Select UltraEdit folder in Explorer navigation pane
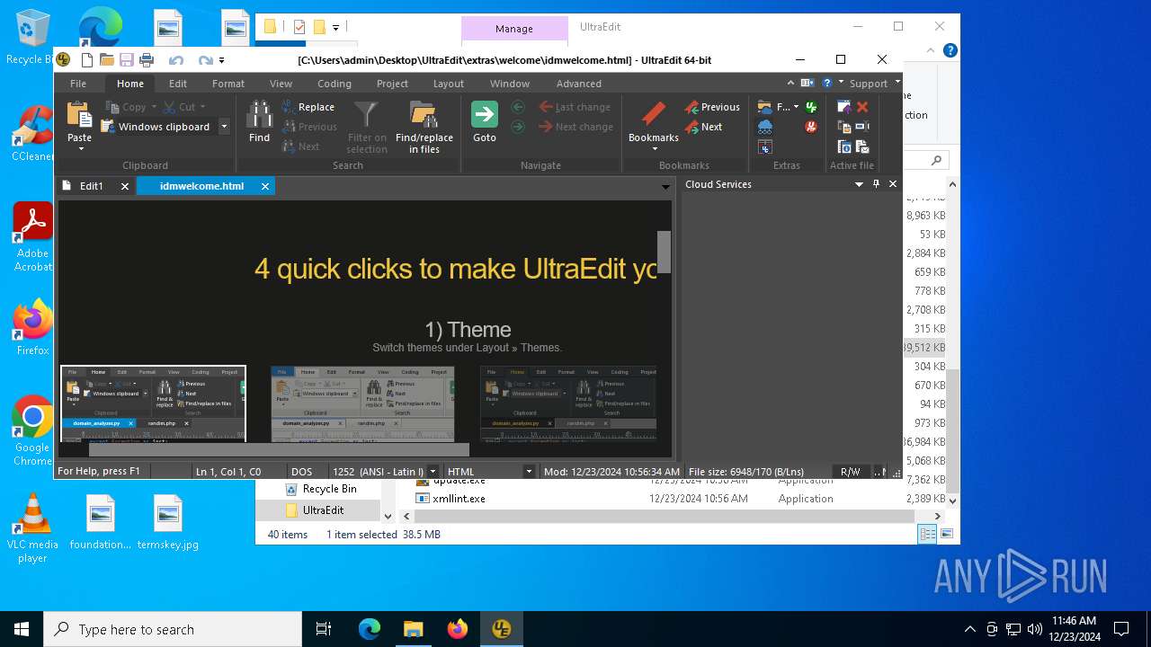 click(323, 510)
